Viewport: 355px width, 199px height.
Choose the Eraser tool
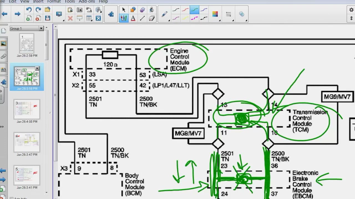[151, 18]
